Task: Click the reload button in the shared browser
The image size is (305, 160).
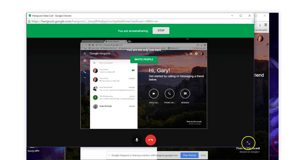Action: click(x=89, y=45)
